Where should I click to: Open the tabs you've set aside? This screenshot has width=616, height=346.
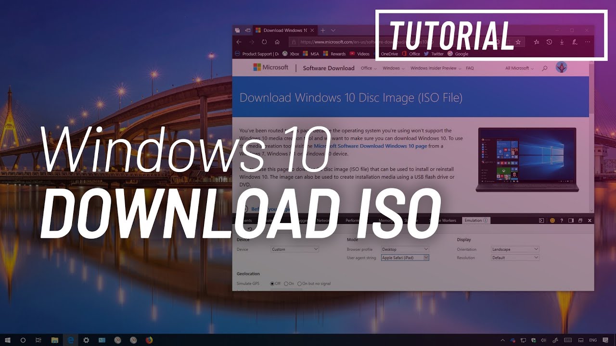click(237, 30)
